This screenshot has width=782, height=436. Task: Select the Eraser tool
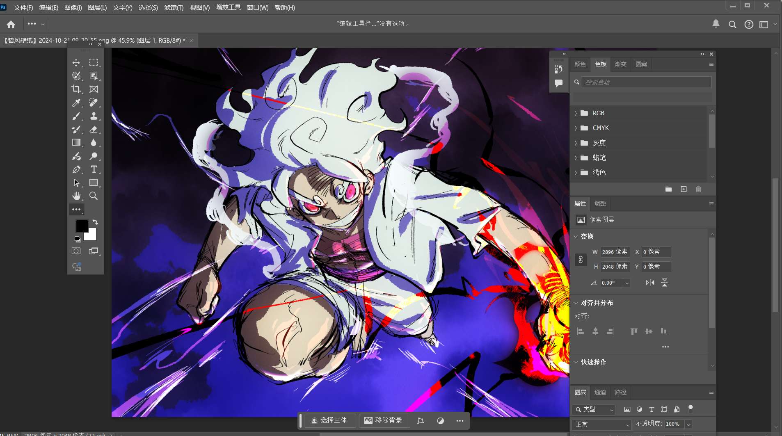[x=94, y=129]
